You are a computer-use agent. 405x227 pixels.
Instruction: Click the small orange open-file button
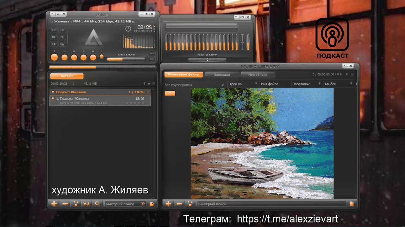102,56
